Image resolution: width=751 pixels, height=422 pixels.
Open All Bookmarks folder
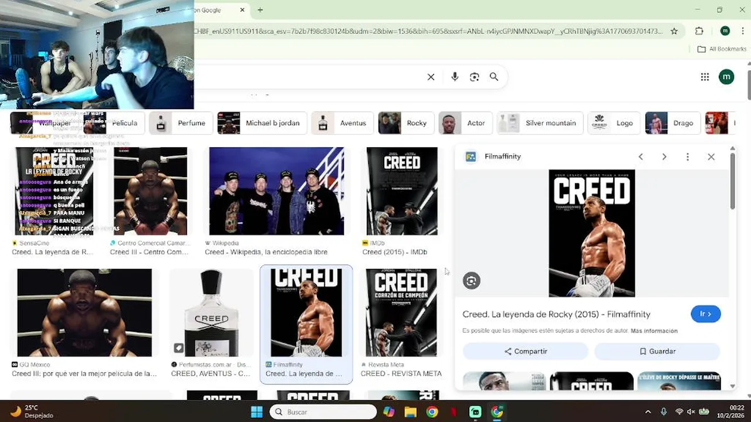722,49
